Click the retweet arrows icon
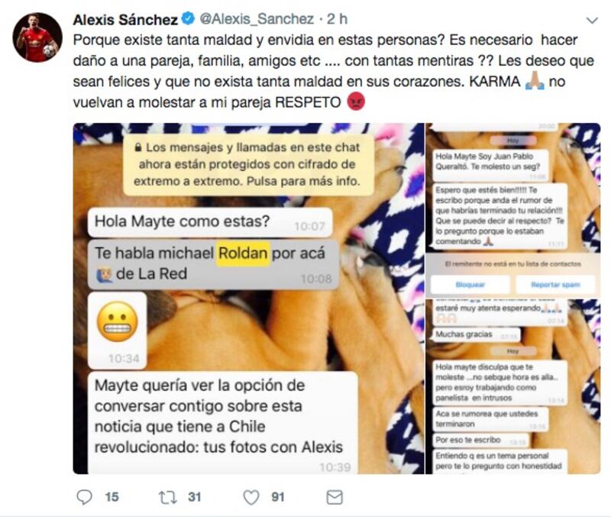This screenshot has width=611, height=517. point(168,497)
